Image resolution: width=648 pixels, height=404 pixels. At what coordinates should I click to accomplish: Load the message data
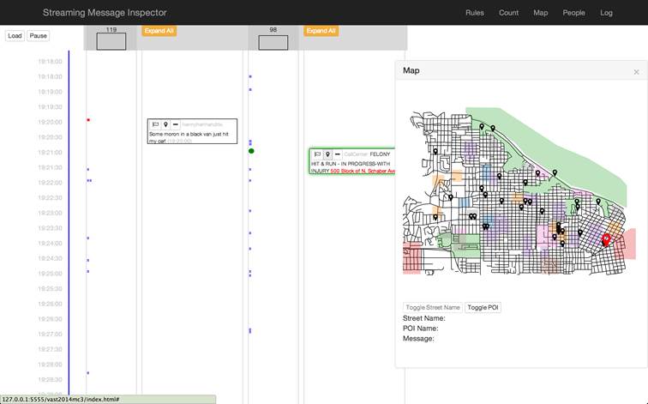coord(15,35)
